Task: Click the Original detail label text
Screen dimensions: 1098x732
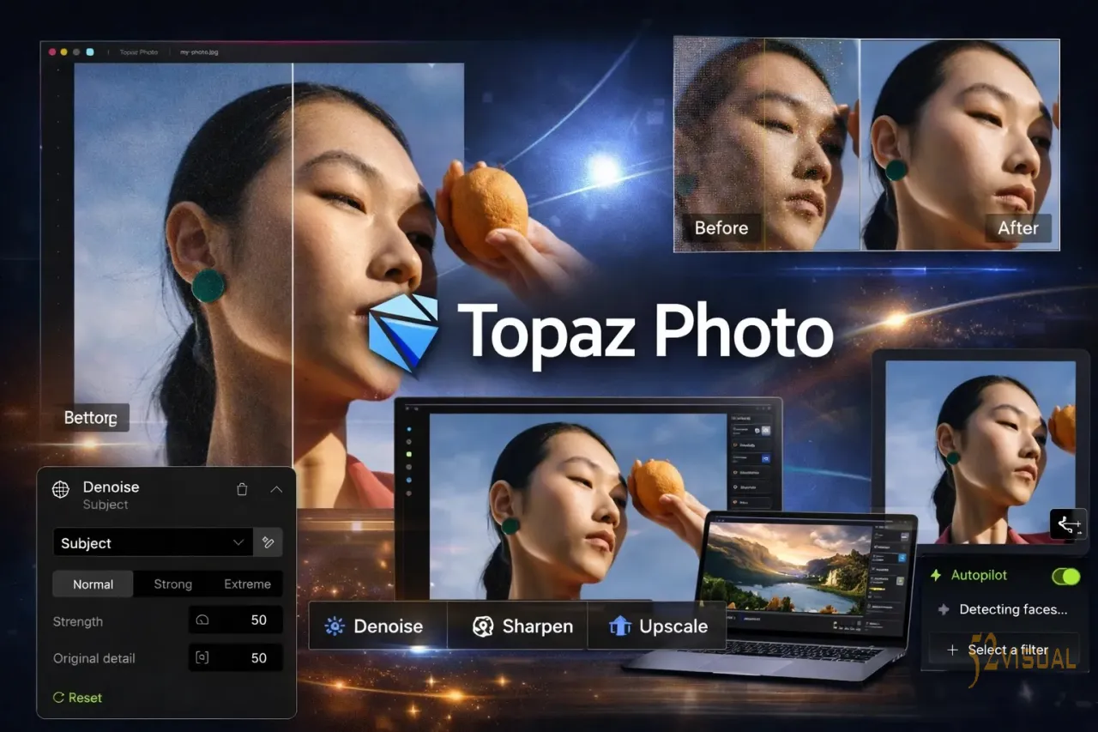Action: pyautogui.click(x=94, y=658)
